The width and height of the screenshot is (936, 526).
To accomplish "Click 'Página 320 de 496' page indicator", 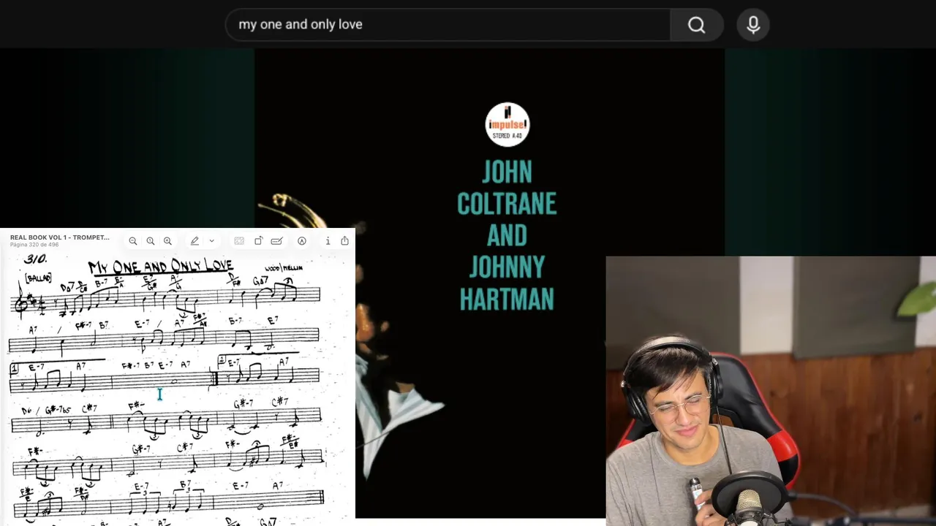I will (x=34, y=245).
